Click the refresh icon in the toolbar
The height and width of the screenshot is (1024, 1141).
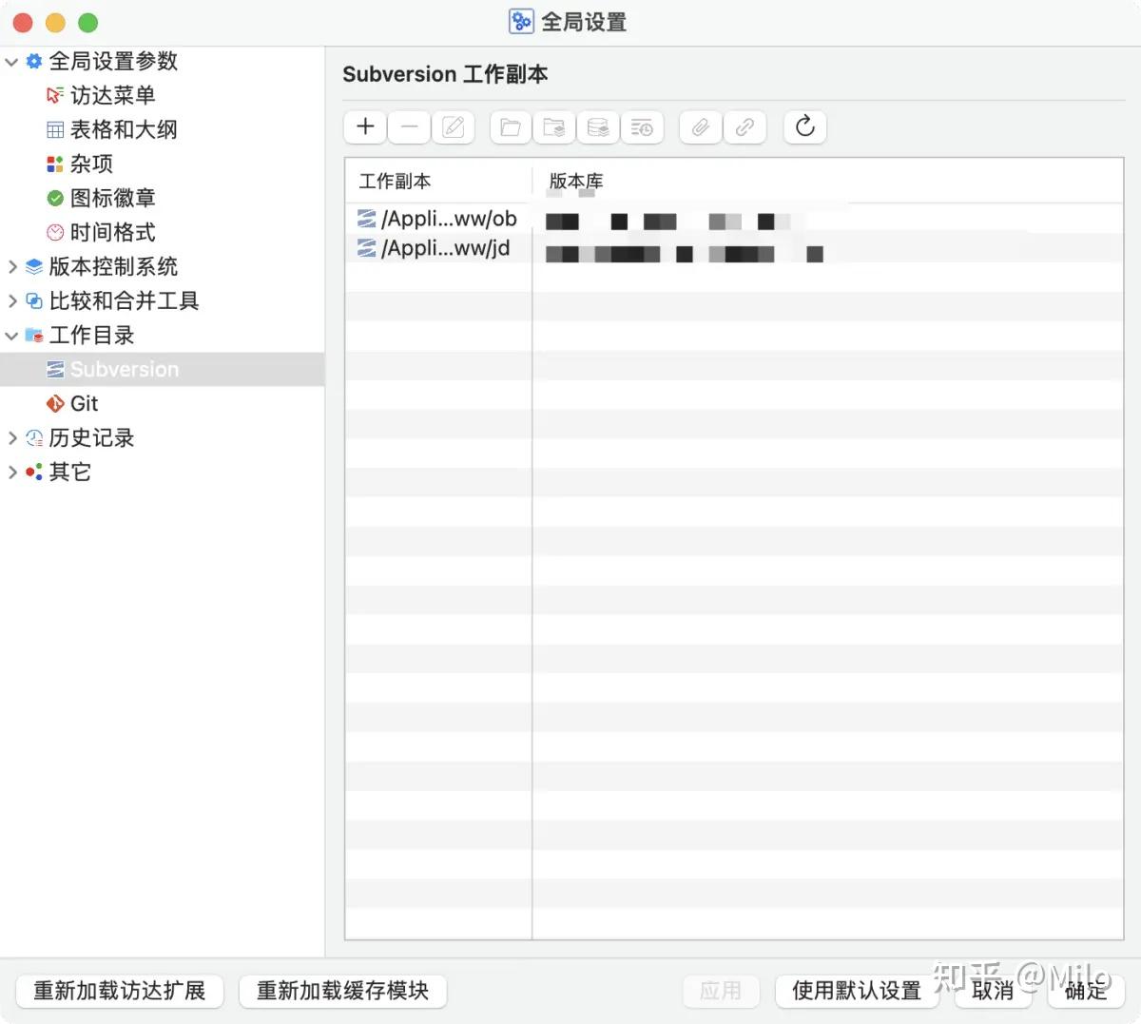pyautogui.click(x=804, y=126)
